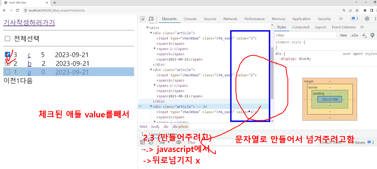Show more DevTools tabs chevron
377x169 pixels.
(341, 19)
